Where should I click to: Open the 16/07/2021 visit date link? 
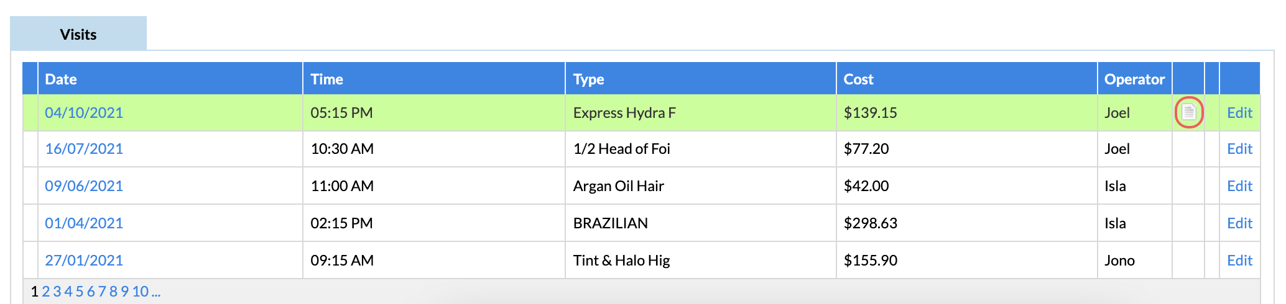[84, 149]
